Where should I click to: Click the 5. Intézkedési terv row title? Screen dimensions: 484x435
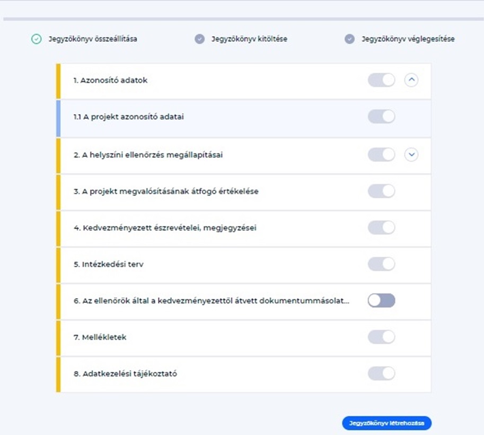tap(108, 264)
